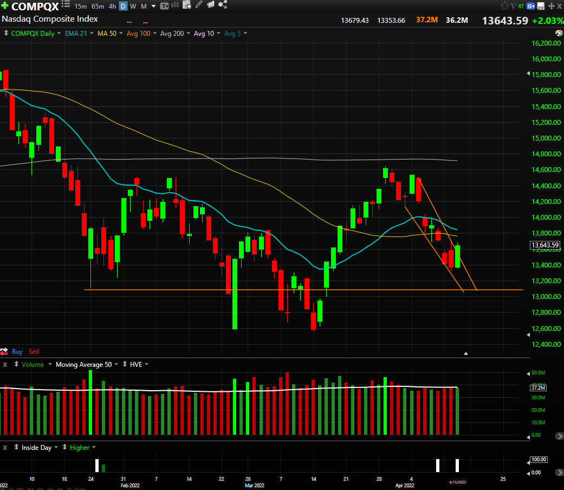
Task: Select the W weekly timeframe
Action: point(133,7)
